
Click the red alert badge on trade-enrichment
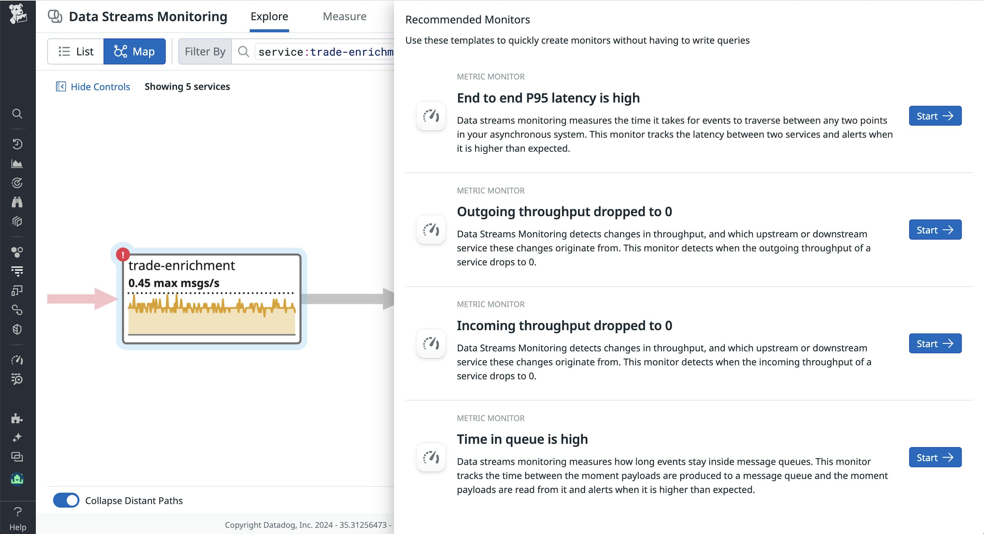pyautogui.click(x=123, y=254)
